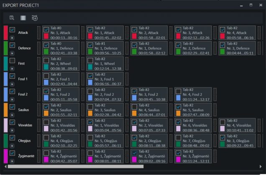The height and width of the screenshot is (175, 266).
Task: Click the save export icon in toolbar
Action: click(12, 17)
